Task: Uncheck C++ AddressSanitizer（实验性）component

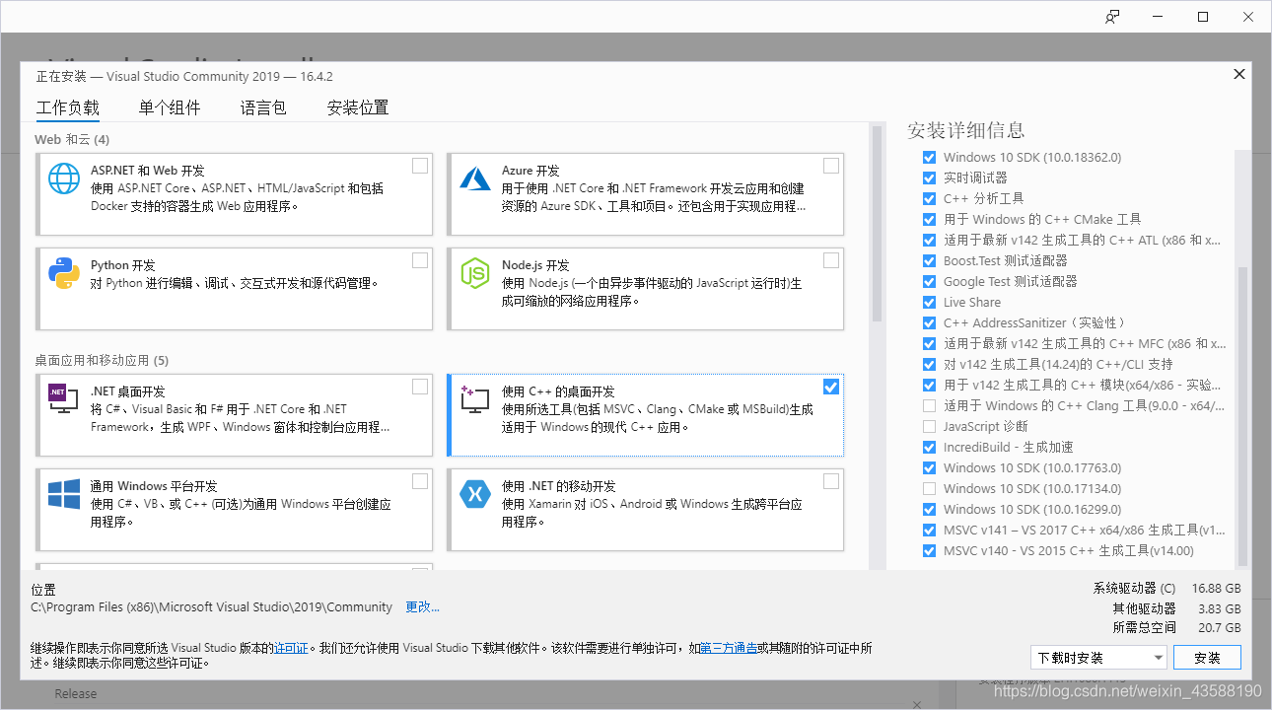Action: [929, 323]
